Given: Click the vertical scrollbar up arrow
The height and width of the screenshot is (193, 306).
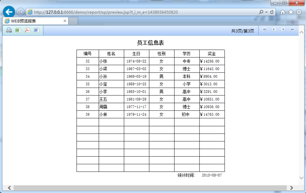Looking at the screenshot, I should [301, 32].
